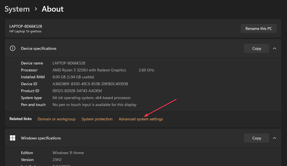Image resolution: width=287 pixels, height=166 pixels.
Task: Click the Windows 11 Home edition text
Action: pos(68,153)
